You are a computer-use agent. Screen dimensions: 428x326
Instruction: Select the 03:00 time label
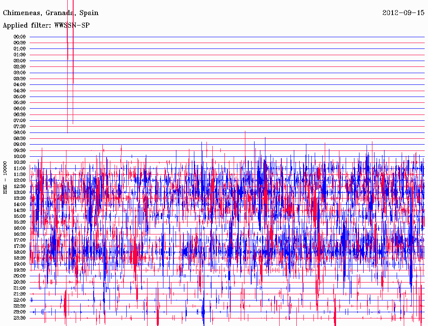20,73
